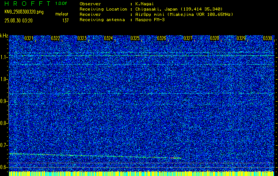Click the 1.1 frequency axis label
The width and height of the screenshot is (278, 176).
point(4,57)
